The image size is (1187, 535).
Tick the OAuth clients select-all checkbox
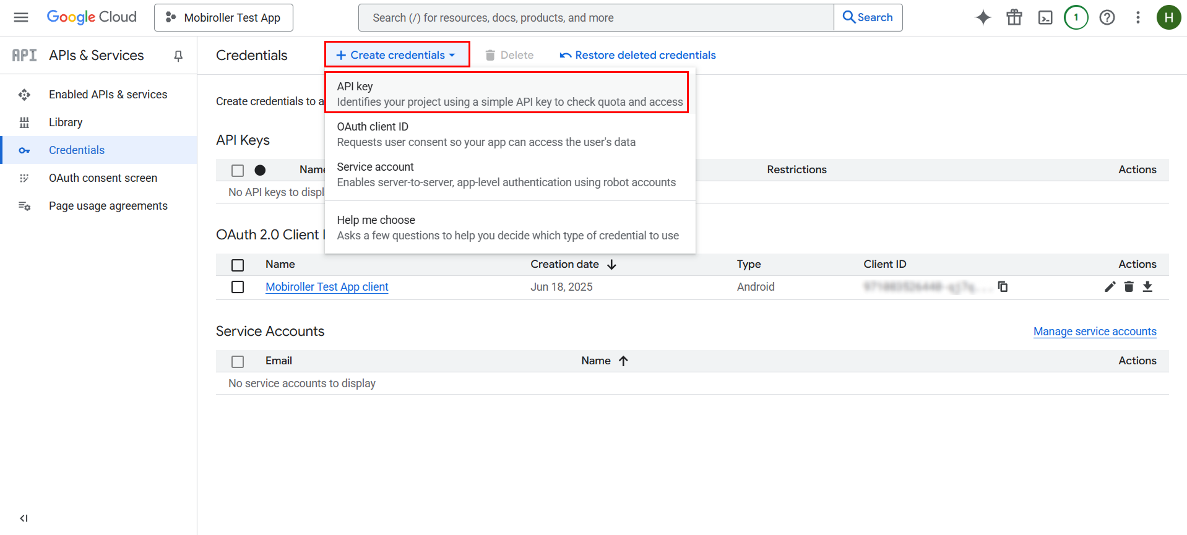tap(238, 265)
